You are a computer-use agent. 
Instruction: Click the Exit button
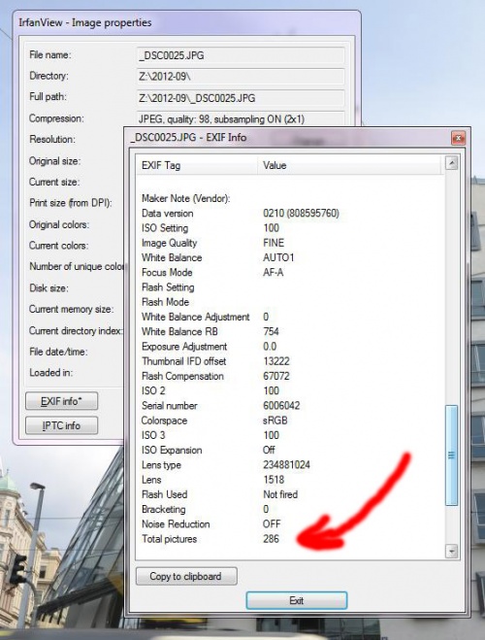click(x=296, y=600)
